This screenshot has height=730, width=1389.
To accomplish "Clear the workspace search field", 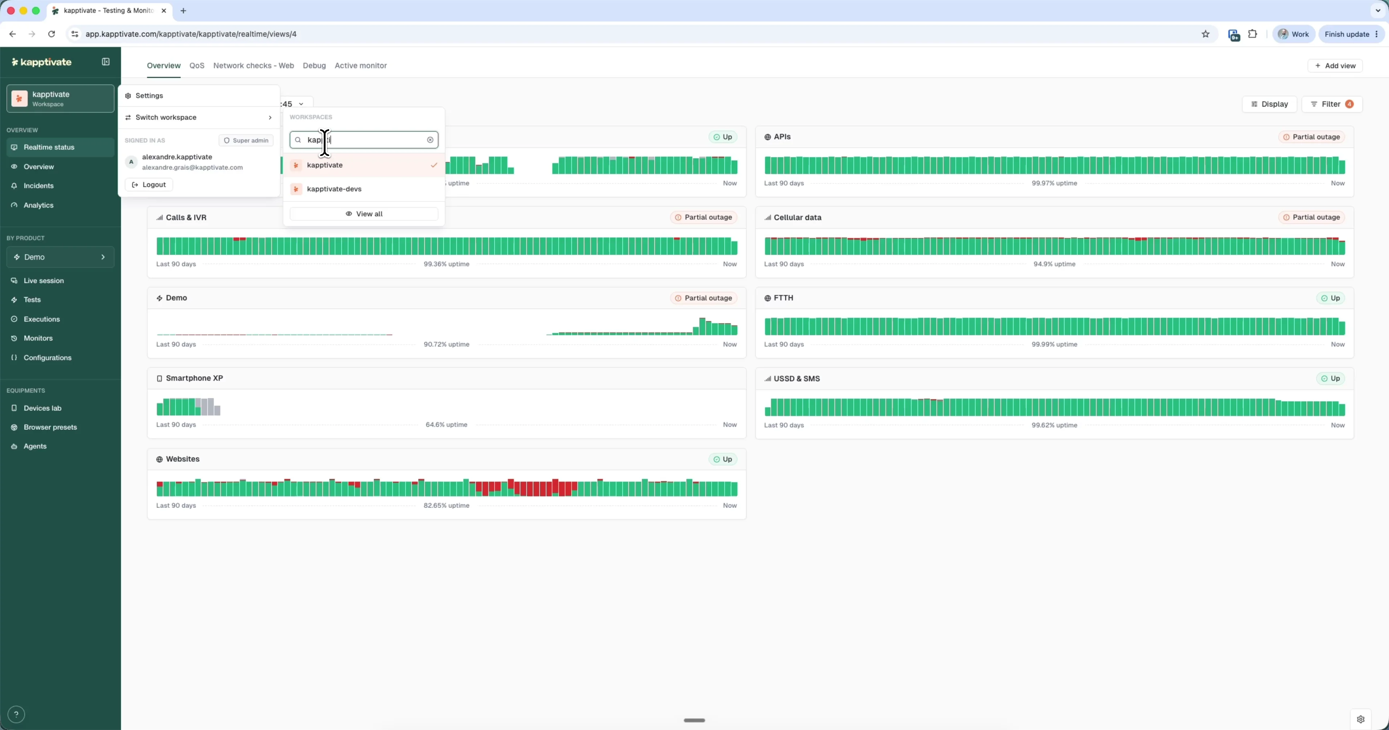I will 430,140.
